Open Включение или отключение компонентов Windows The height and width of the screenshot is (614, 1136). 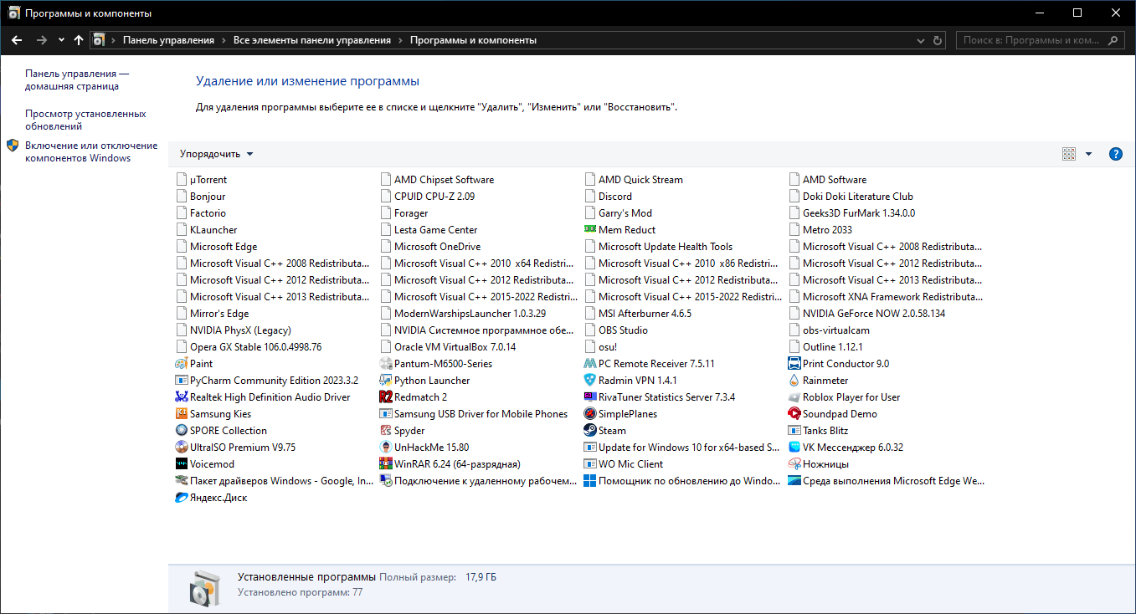tap(91, 151)
